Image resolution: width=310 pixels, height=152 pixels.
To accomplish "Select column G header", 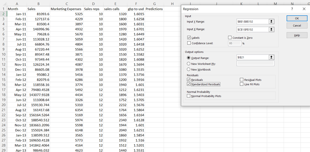I will 154,4.
